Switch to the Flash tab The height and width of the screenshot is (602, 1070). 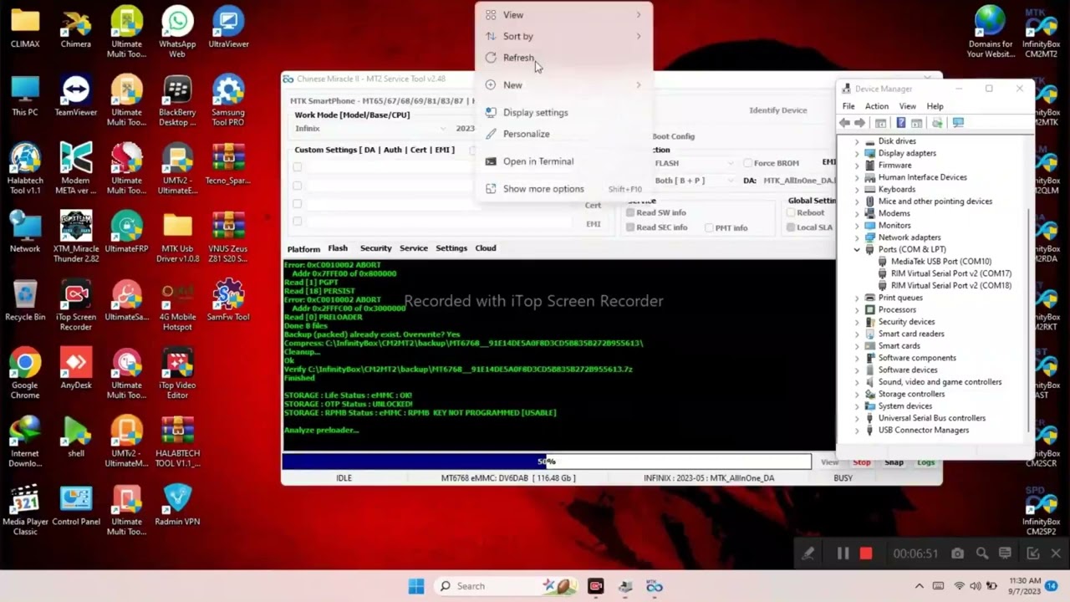point(338,248)
